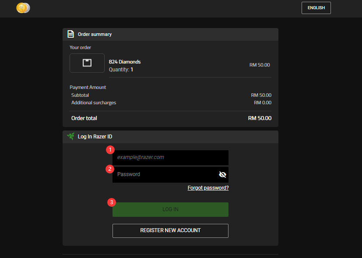Click red step marker number 1
Viewport: 362px width, 258px height.
pos(110,150)
